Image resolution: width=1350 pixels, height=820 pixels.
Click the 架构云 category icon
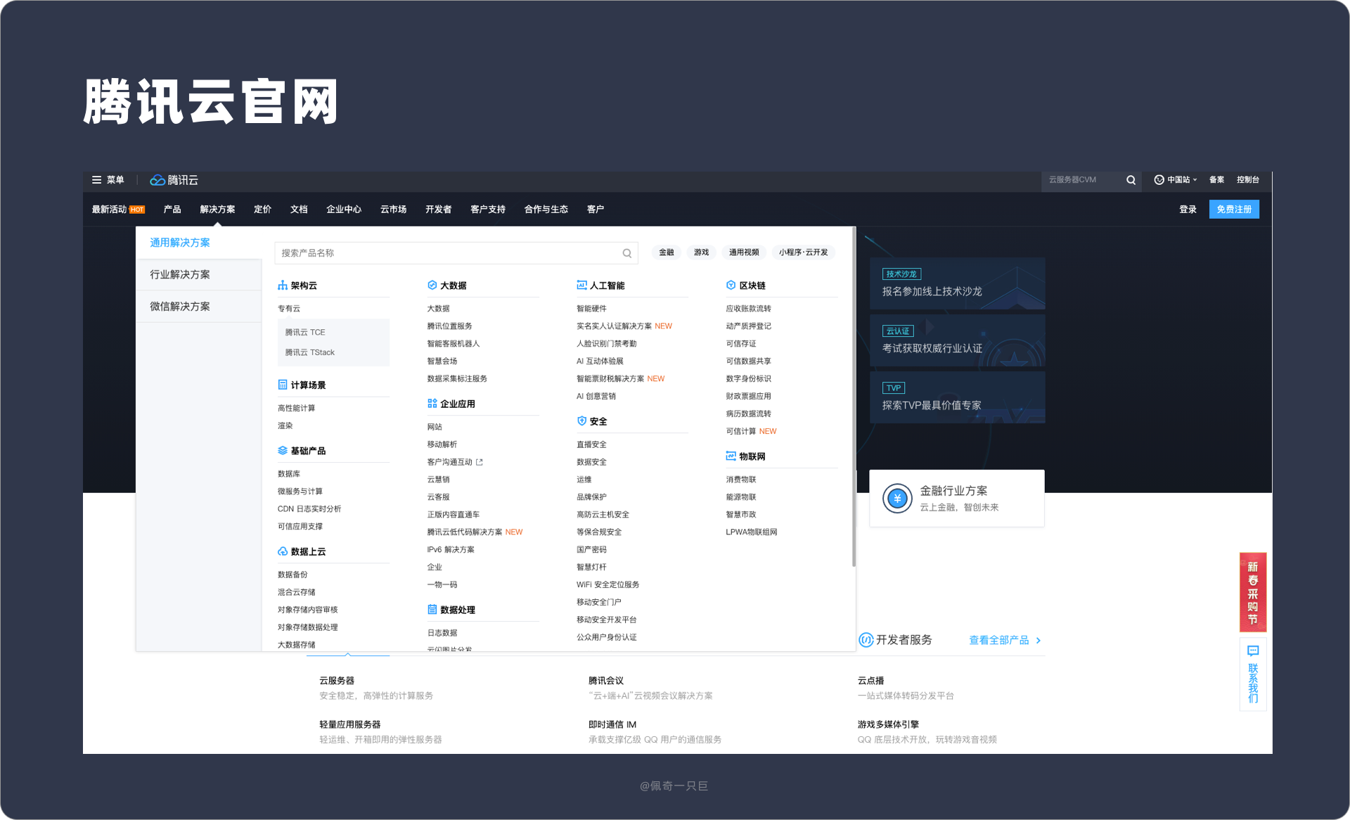(283, 286)
